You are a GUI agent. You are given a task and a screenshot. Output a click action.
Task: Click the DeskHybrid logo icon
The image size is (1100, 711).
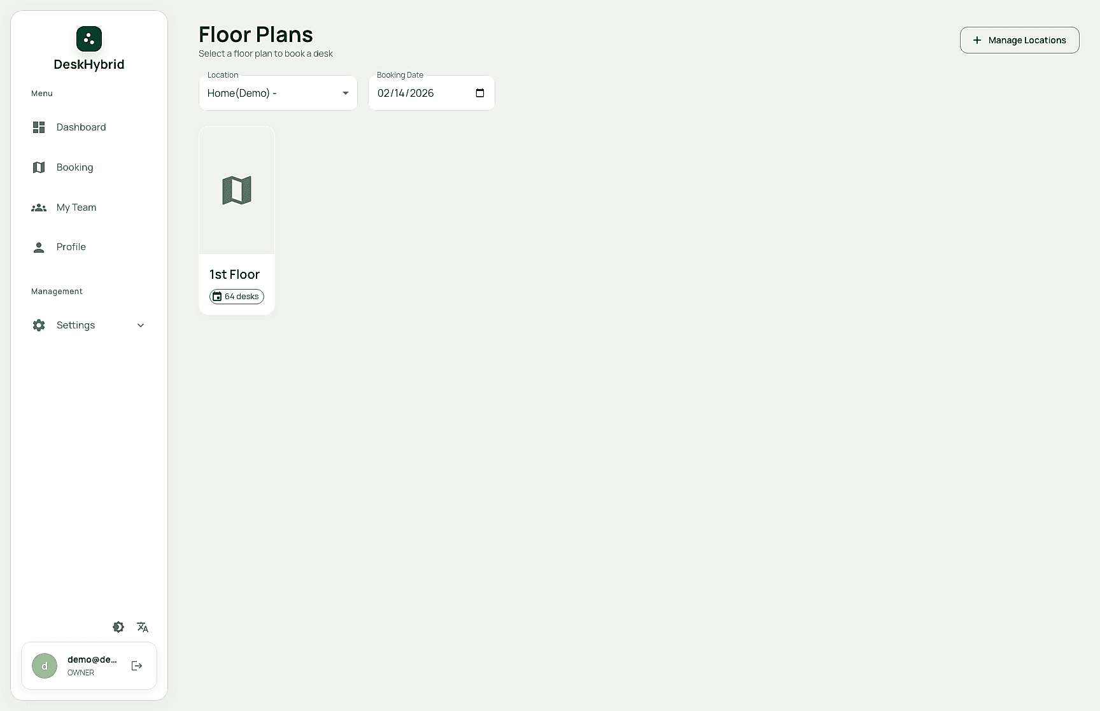pos(88,38)
